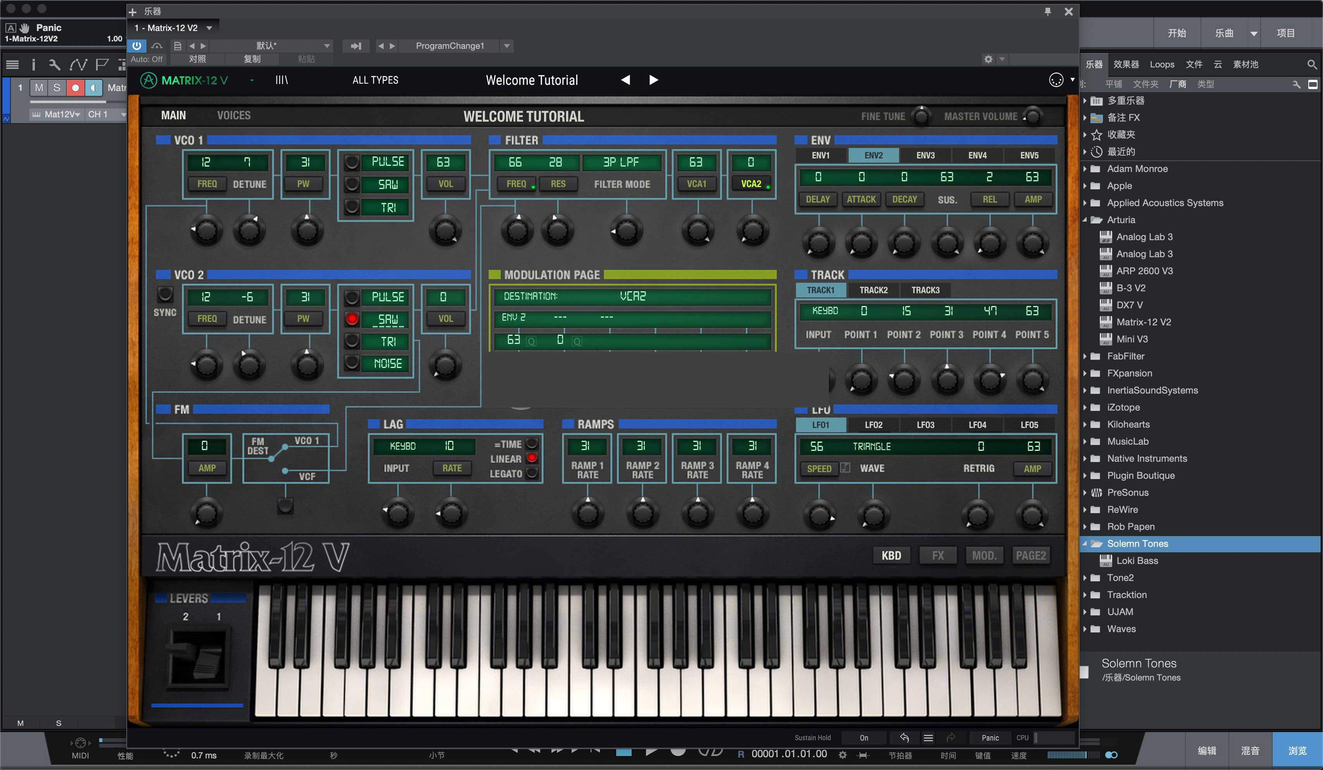Solo track 1 with S button

pos(57,88)
